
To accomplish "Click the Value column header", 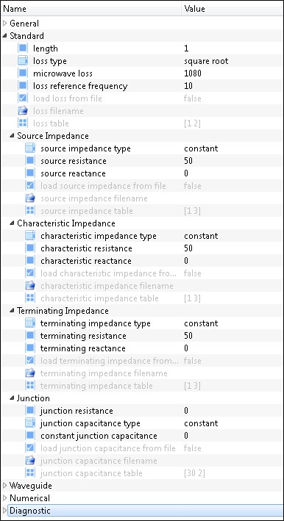I will (232, 8).
